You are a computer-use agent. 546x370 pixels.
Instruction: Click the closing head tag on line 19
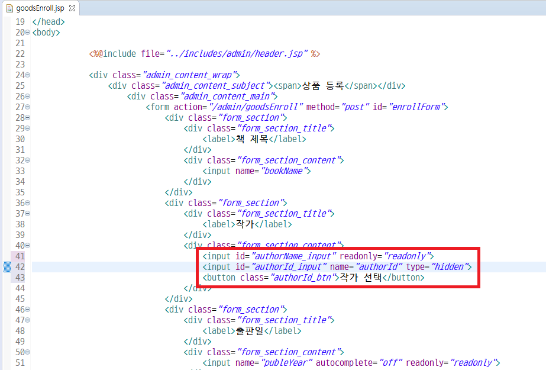click(49, 21)
